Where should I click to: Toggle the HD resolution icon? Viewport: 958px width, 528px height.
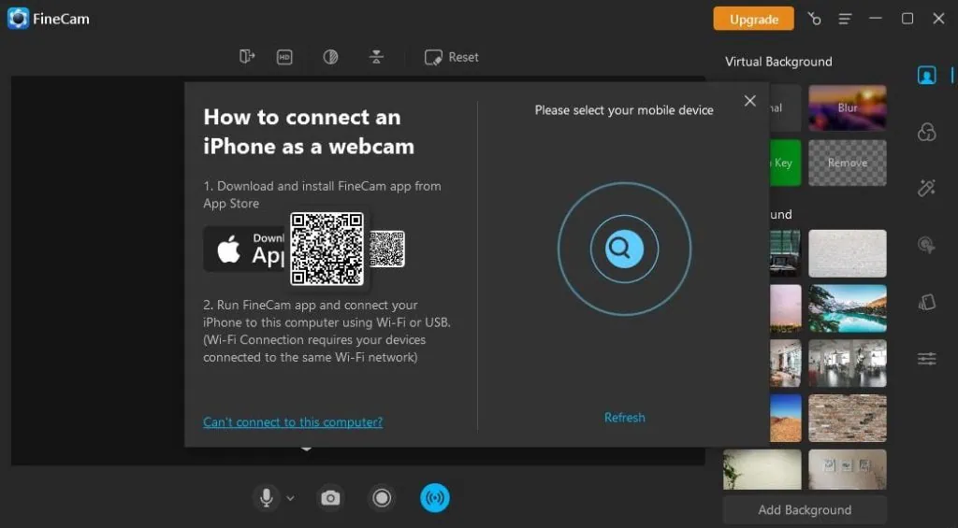click(x=284, y=57)
